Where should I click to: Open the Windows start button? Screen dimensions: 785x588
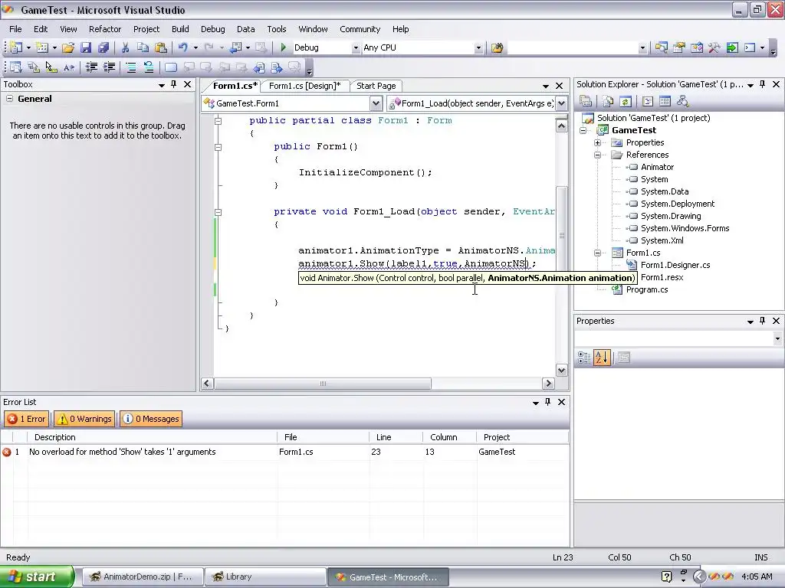coord(36,577)
